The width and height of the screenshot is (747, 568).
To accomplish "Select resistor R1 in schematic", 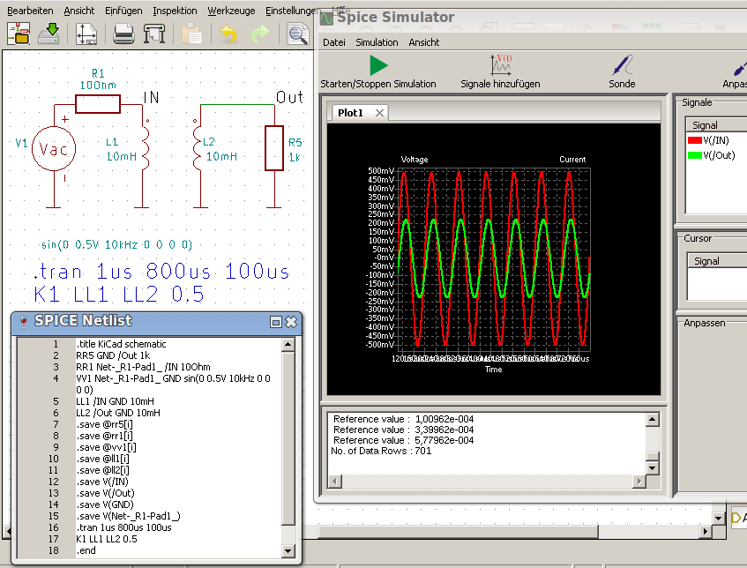I will (98, 104).
